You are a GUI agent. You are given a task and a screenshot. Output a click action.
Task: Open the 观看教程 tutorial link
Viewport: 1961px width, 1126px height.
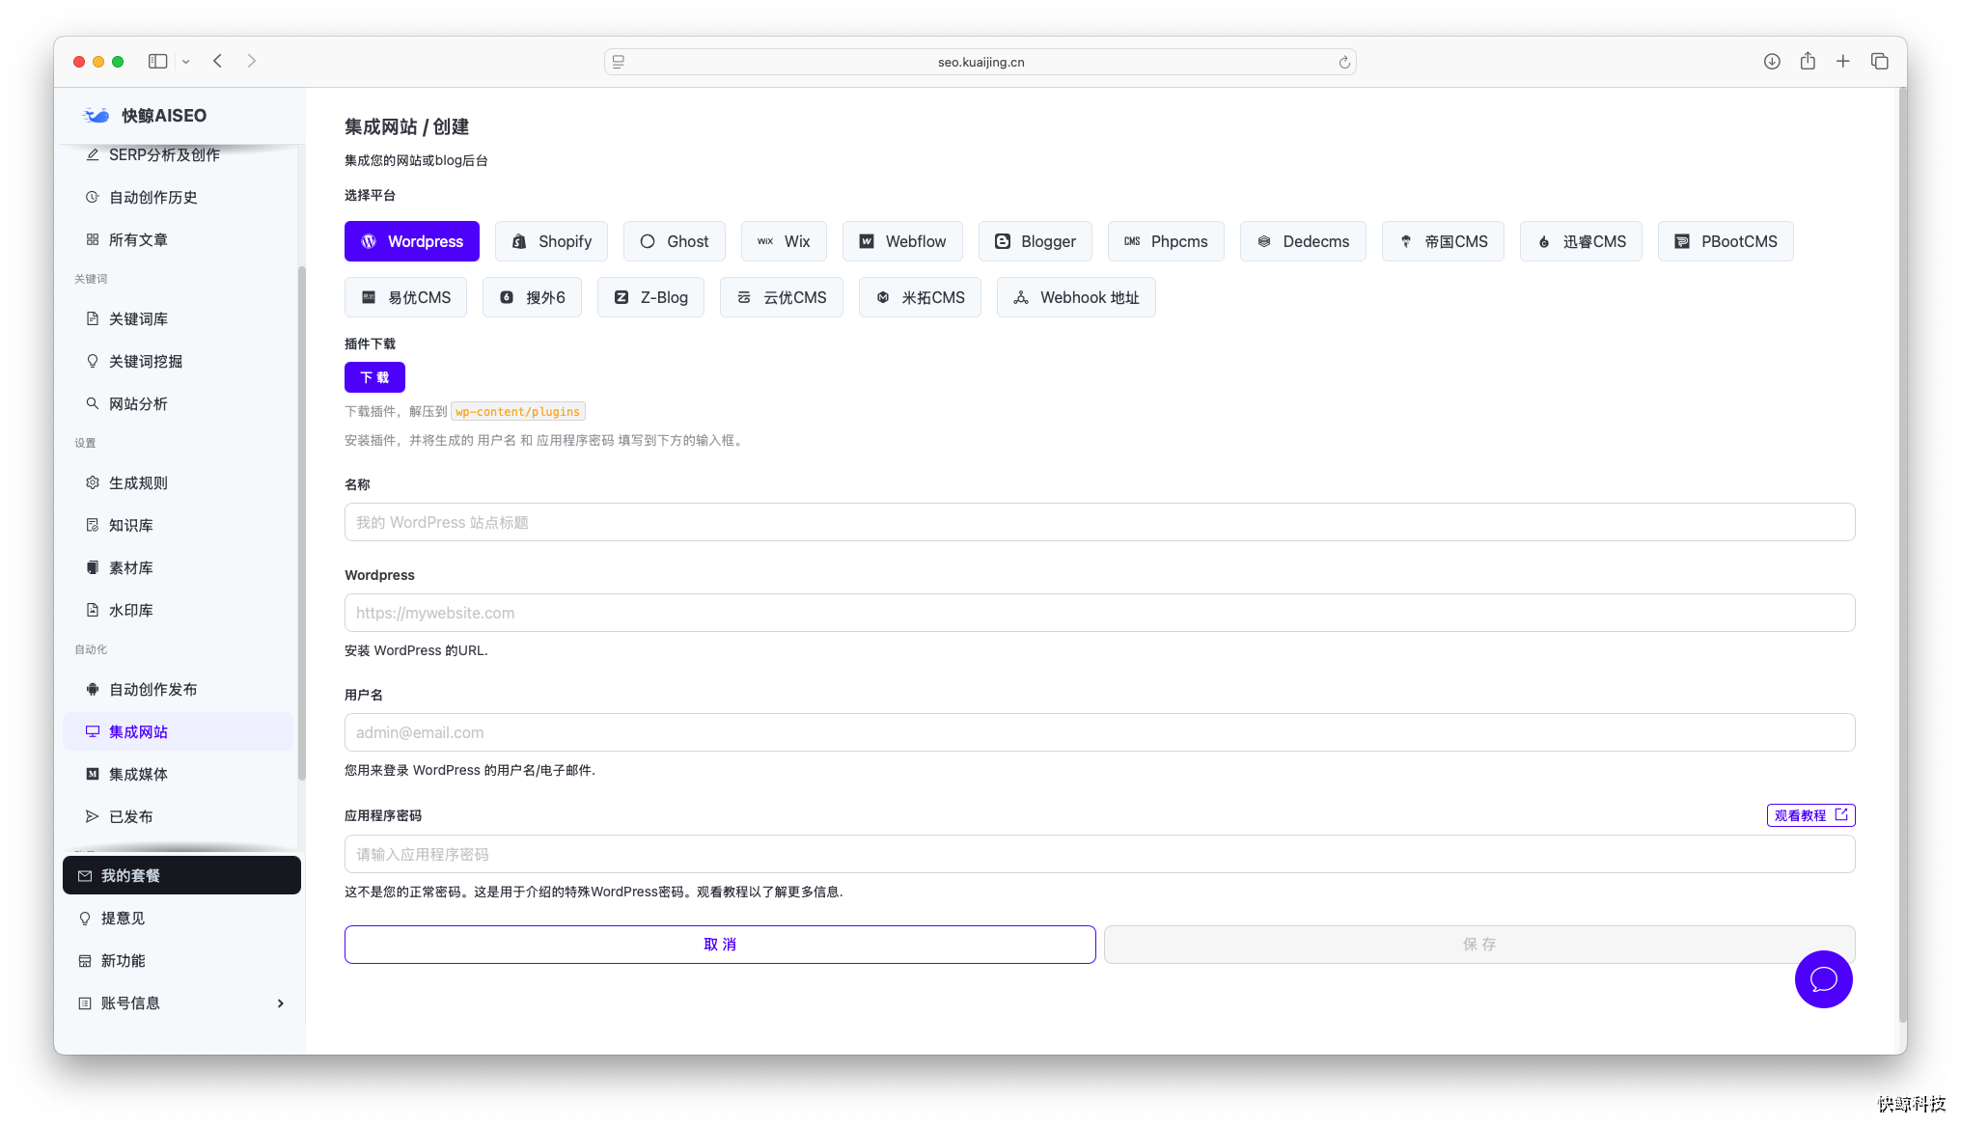pyautogui.click(x=1810, y=815)
